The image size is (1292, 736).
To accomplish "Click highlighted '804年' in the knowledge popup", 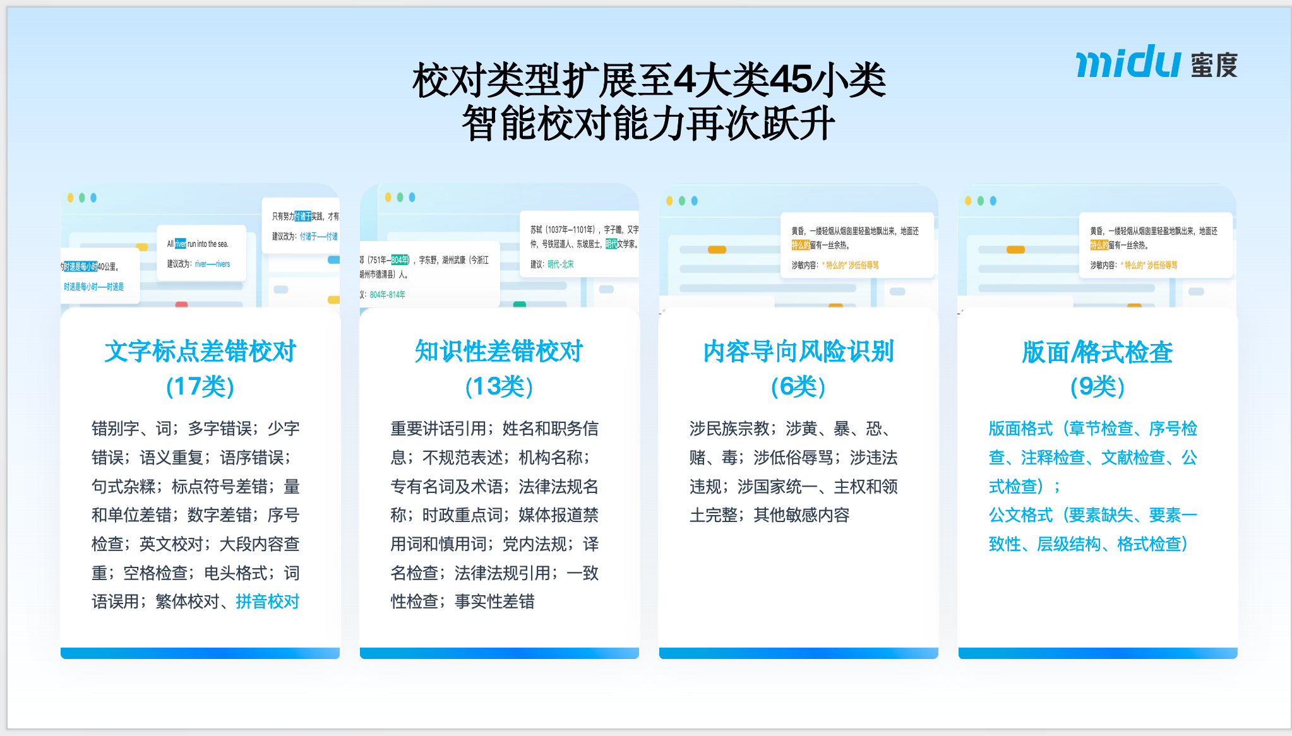I will [399, 259].
